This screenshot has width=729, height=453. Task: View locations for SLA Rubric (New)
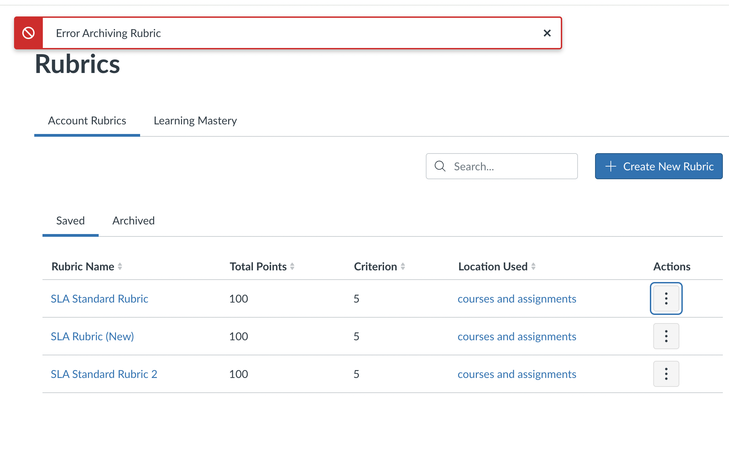517,336
